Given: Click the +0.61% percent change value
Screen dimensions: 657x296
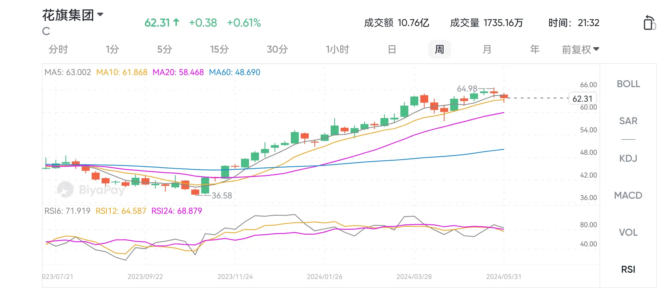Looking at the screenshot, I should (x=244, y=23).
